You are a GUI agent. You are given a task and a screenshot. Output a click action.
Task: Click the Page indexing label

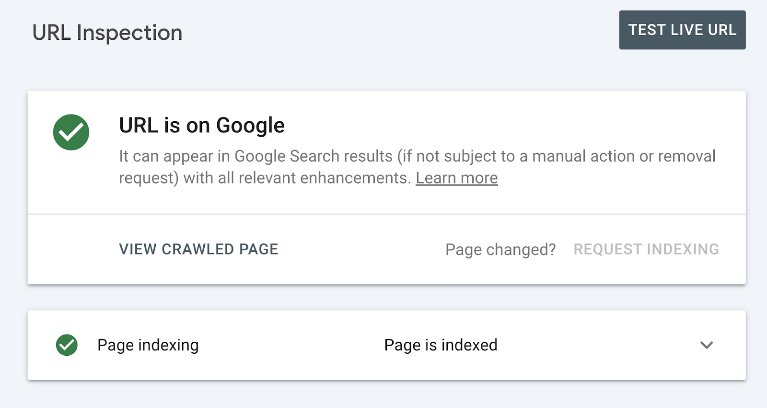(x=148, y=345)
